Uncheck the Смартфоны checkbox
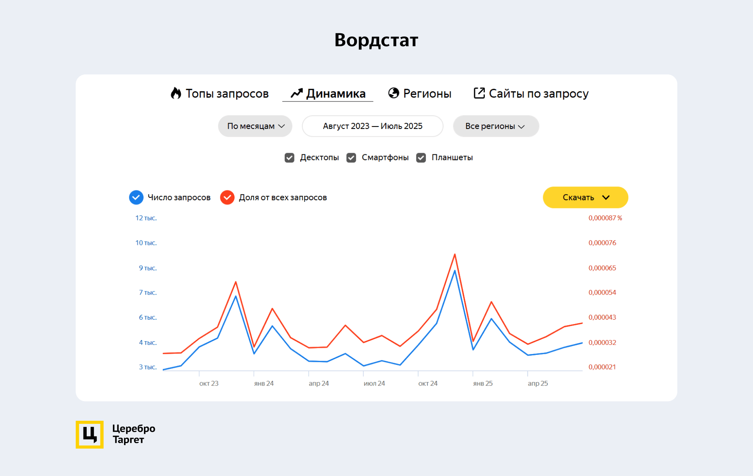Viewport: 753px width, 476px height. (351, 157)
